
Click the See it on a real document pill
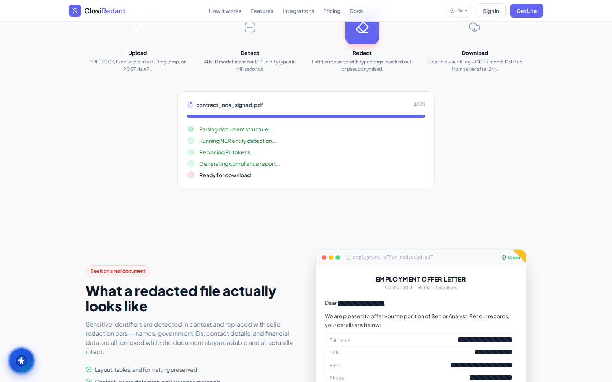tap(118, 271)
